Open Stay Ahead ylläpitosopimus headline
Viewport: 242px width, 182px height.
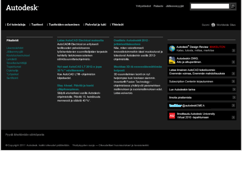[75, 87]
